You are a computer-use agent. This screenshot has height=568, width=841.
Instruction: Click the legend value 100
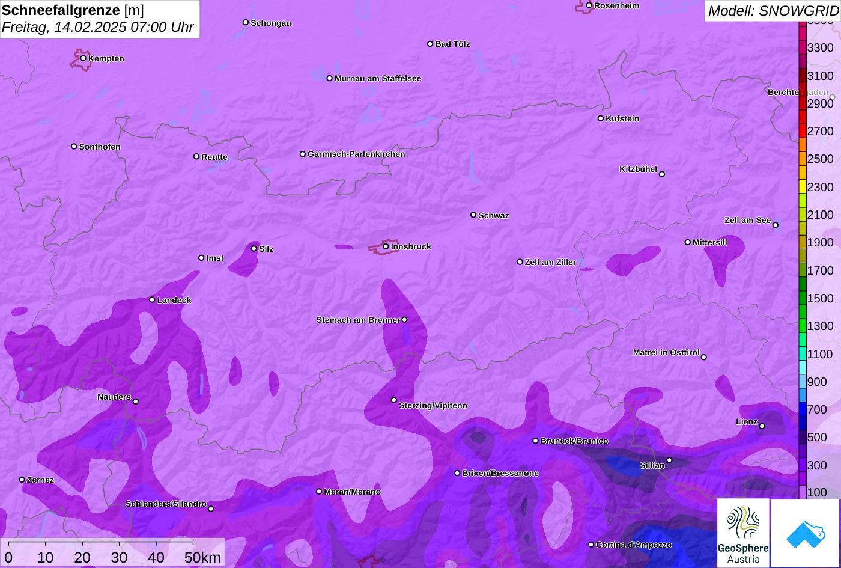click(817, 492)
